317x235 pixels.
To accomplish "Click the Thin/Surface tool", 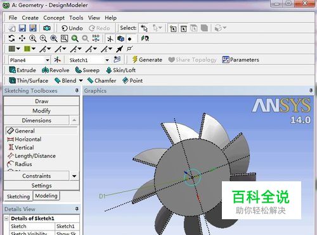I will click(x=29, y=80).
